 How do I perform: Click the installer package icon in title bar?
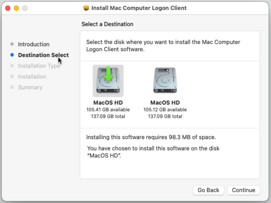click(x=86, y=8)
